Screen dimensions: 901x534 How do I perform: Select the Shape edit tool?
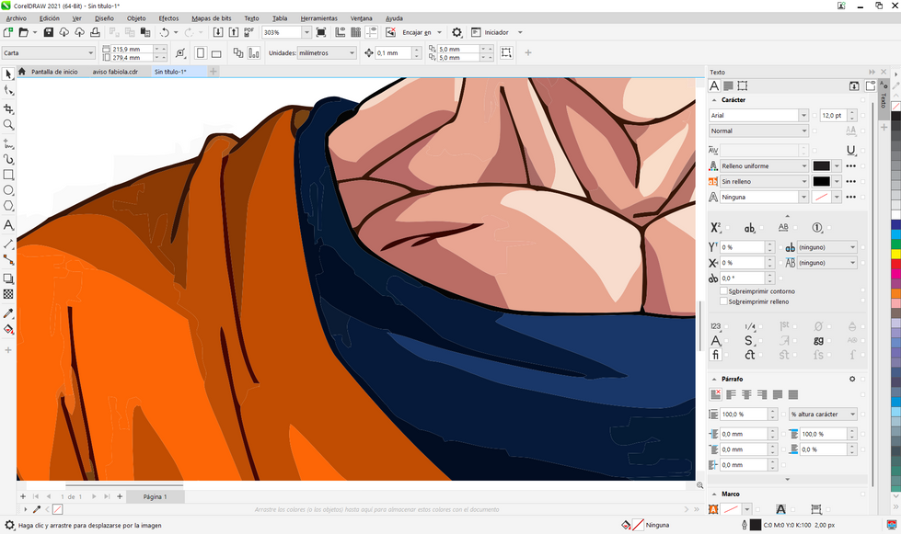coord(8,90)
